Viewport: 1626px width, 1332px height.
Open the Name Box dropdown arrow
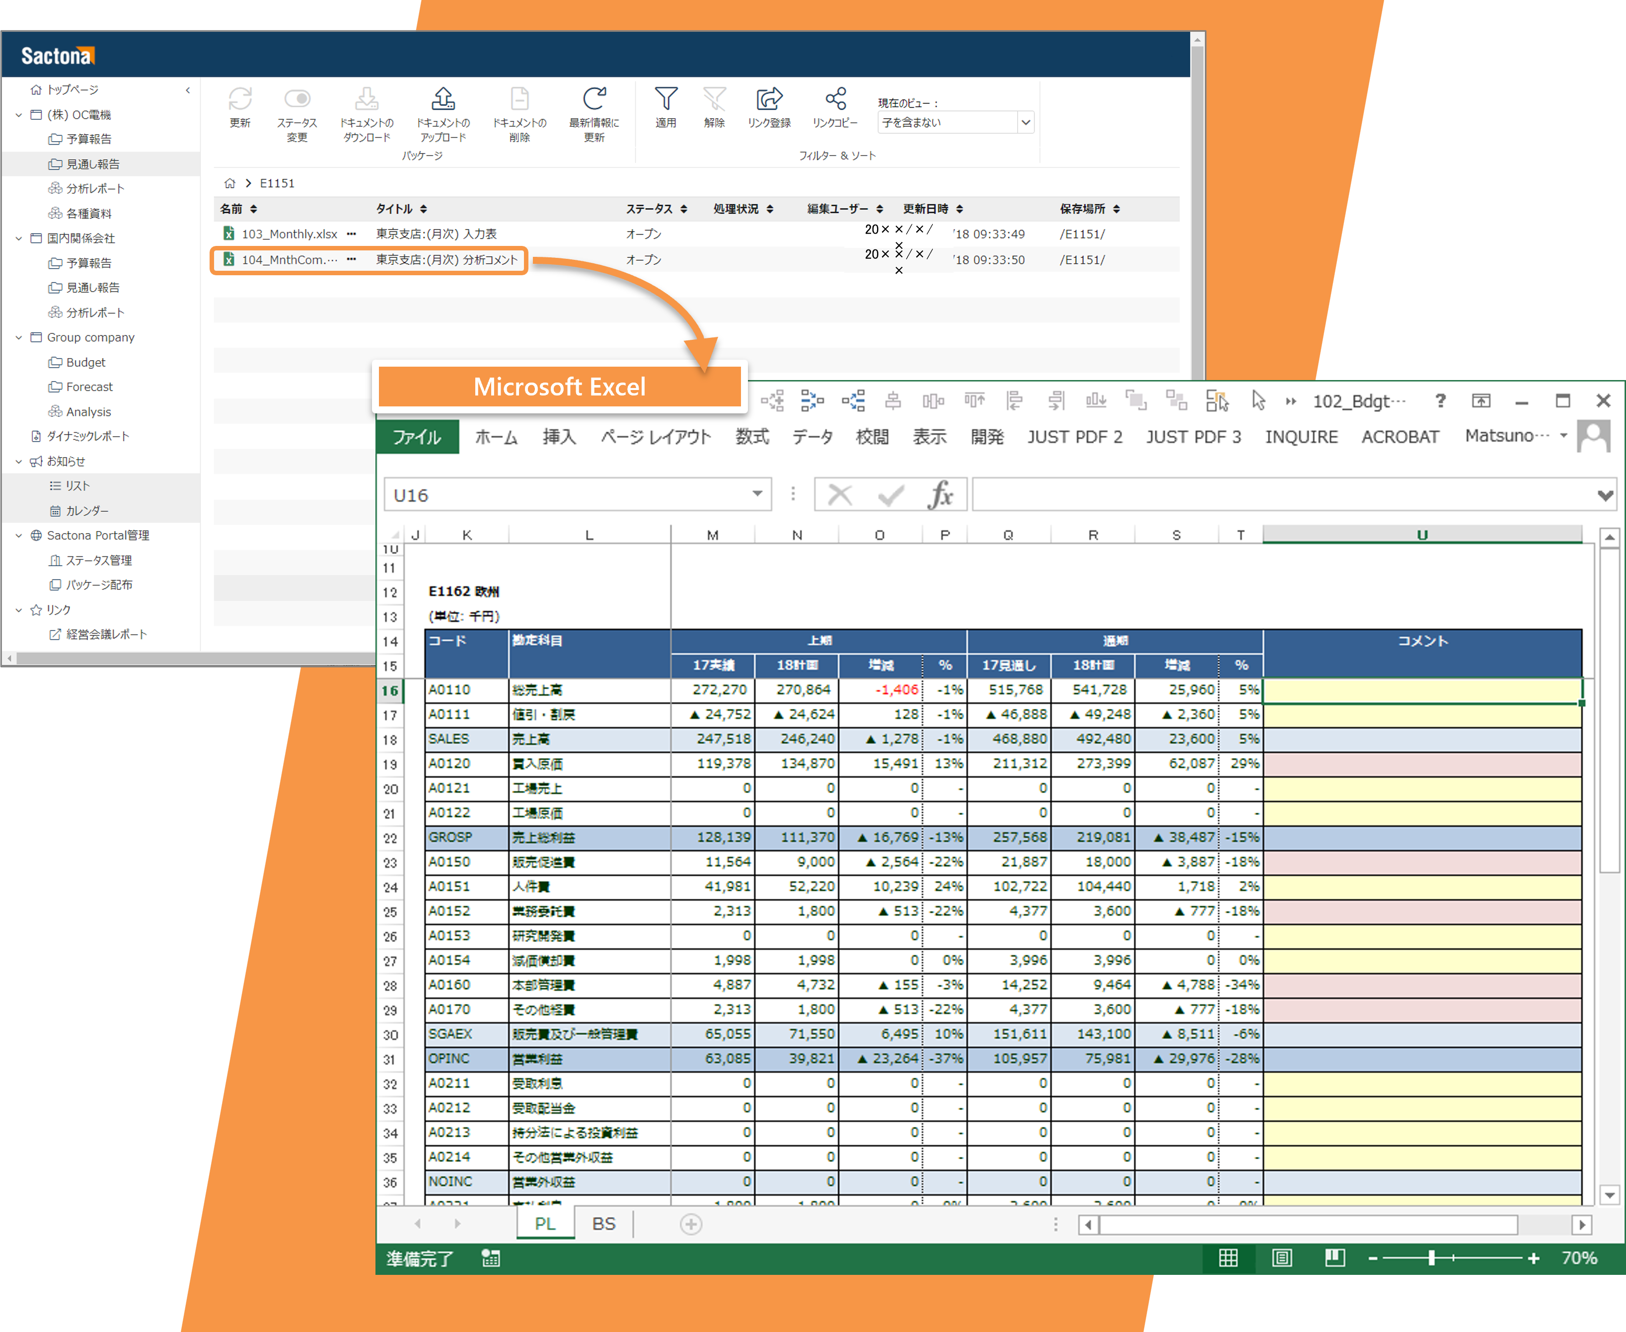(x=757, y=494)
